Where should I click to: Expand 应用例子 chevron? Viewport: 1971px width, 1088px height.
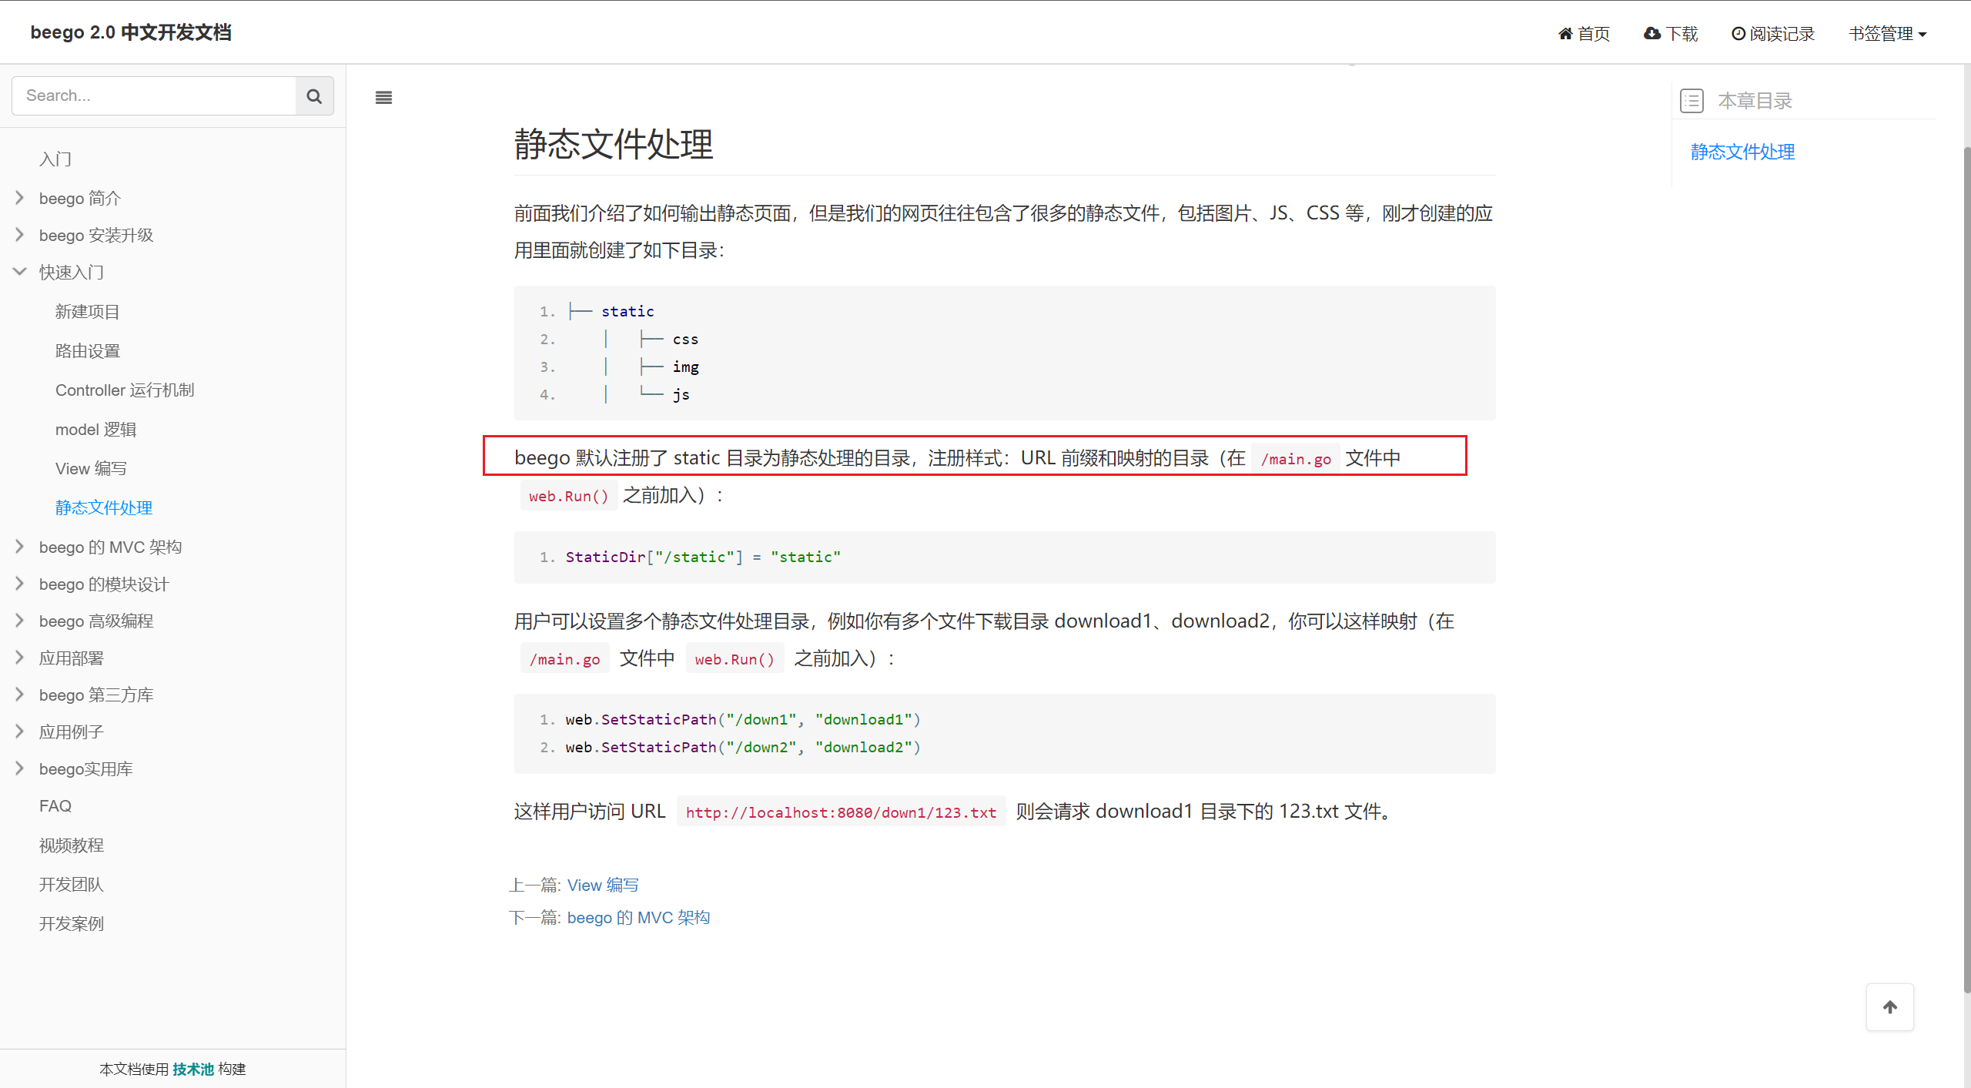20,731
